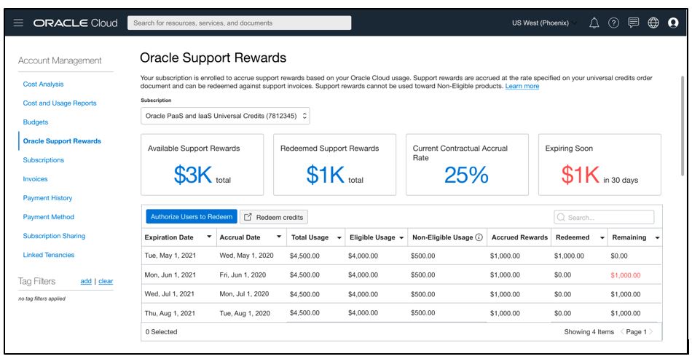Select the row expiring Thu, Aug 1, 2021

[401, 313]
